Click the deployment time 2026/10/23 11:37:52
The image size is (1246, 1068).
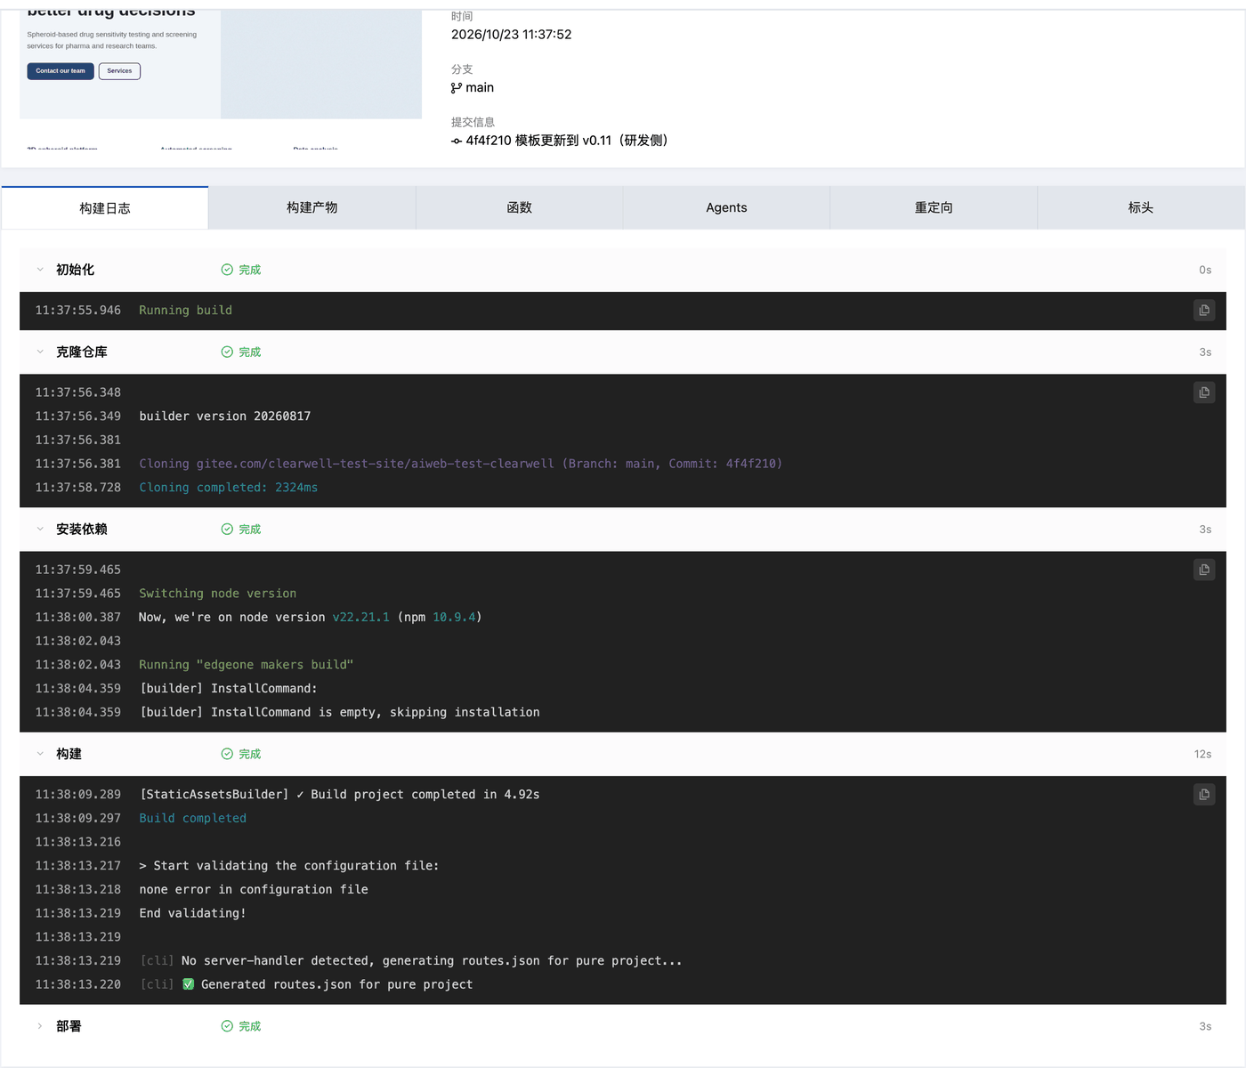coord(512,35)
